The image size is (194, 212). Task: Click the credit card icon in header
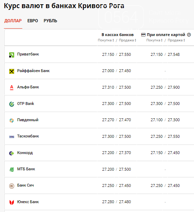(x=143, y=35)
